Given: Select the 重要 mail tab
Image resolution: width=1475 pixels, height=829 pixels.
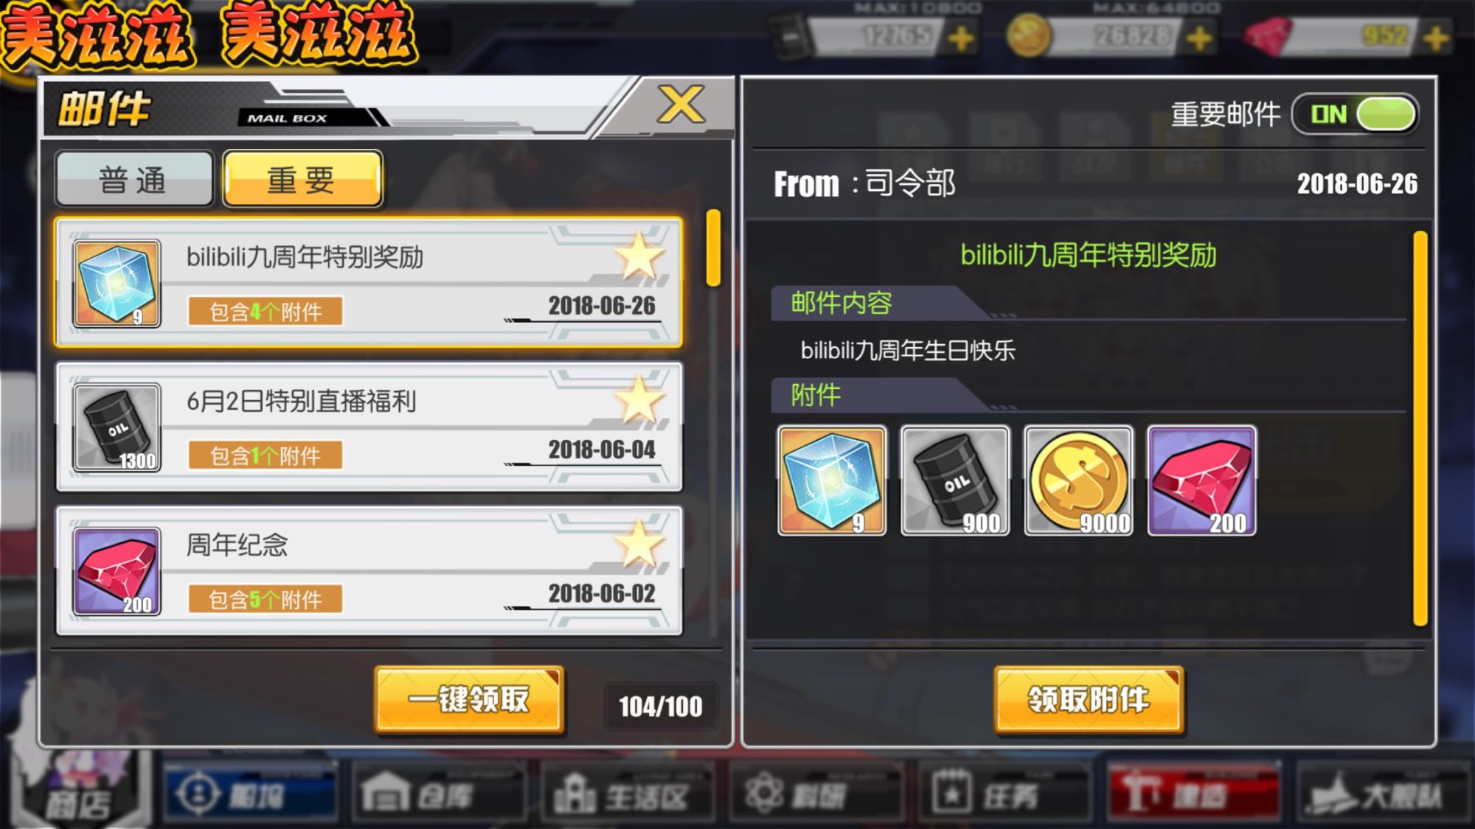Looking at the screenshot, I should coord(302,180).
